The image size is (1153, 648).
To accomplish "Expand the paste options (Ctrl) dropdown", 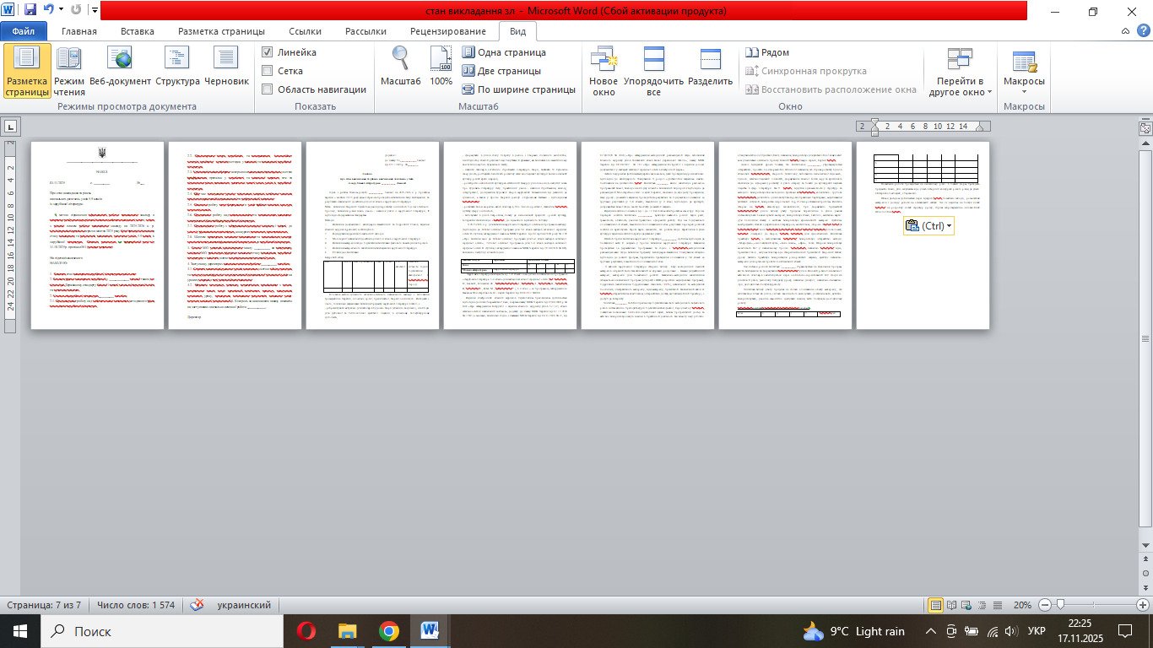I will [950, 226].
